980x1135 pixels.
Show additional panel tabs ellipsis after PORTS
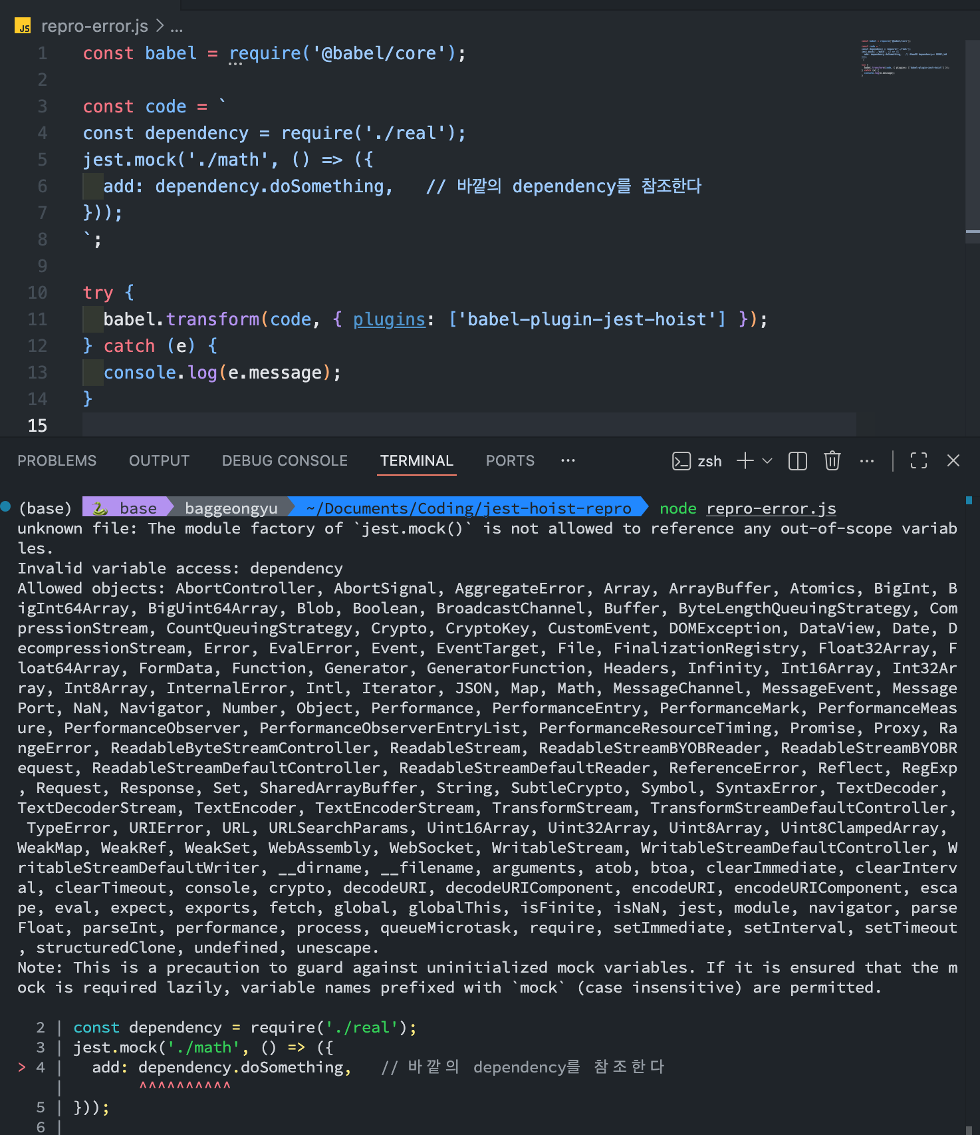click(568, 460)
